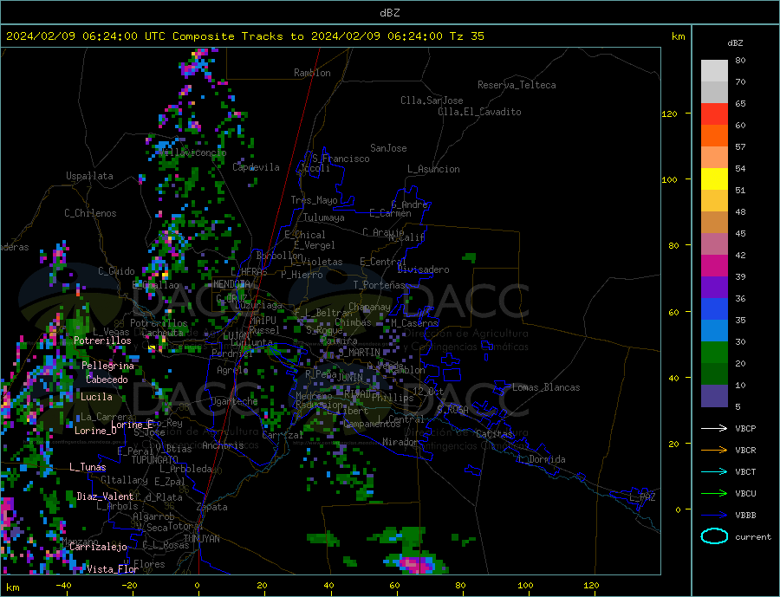This screenshot has width=780, height=597.
Task: Click the 'Clla.El_Cavadito' map label
Action: point(479,112)
